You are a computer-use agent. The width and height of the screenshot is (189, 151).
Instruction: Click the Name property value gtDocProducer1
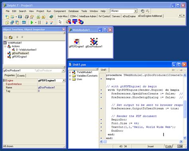(47, 87)
